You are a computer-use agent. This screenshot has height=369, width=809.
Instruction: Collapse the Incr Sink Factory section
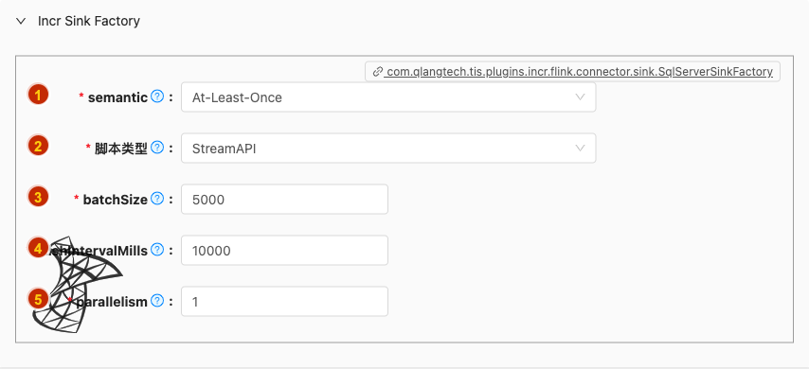pyautogui.click(x=21, y=21)
